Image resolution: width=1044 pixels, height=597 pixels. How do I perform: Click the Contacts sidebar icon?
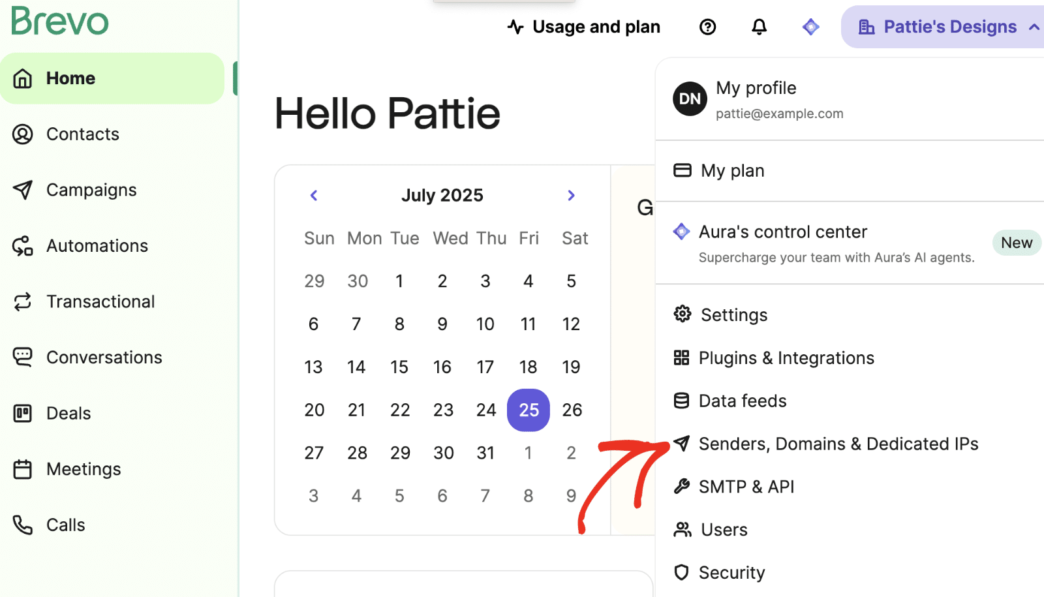(23, 134)
